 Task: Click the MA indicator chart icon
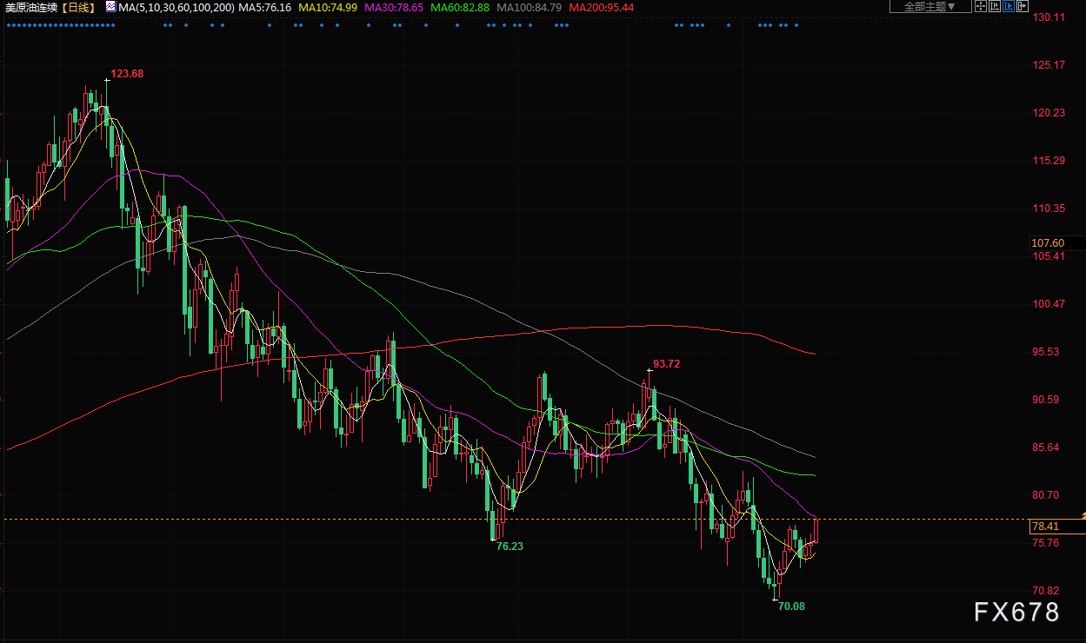click(x=110, y=7)
